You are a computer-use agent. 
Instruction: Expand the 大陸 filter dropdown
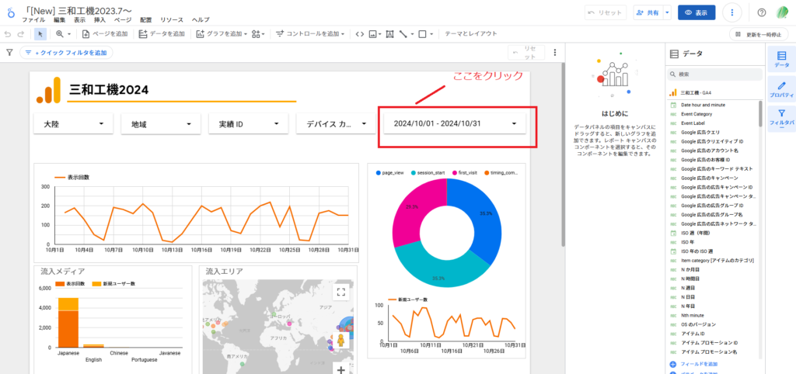click(73, 124)
